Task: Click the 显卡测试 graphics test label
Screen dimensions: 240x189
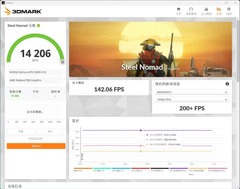Action: coord(78,83)
